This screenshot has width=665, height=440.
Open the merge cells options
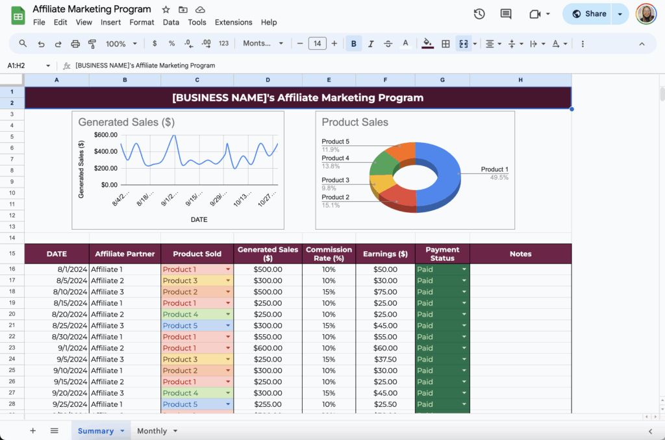tap(465, 43)
